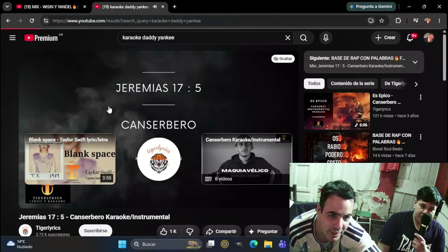Click the 3.73 K suscriptores text

tap(52, 234)
